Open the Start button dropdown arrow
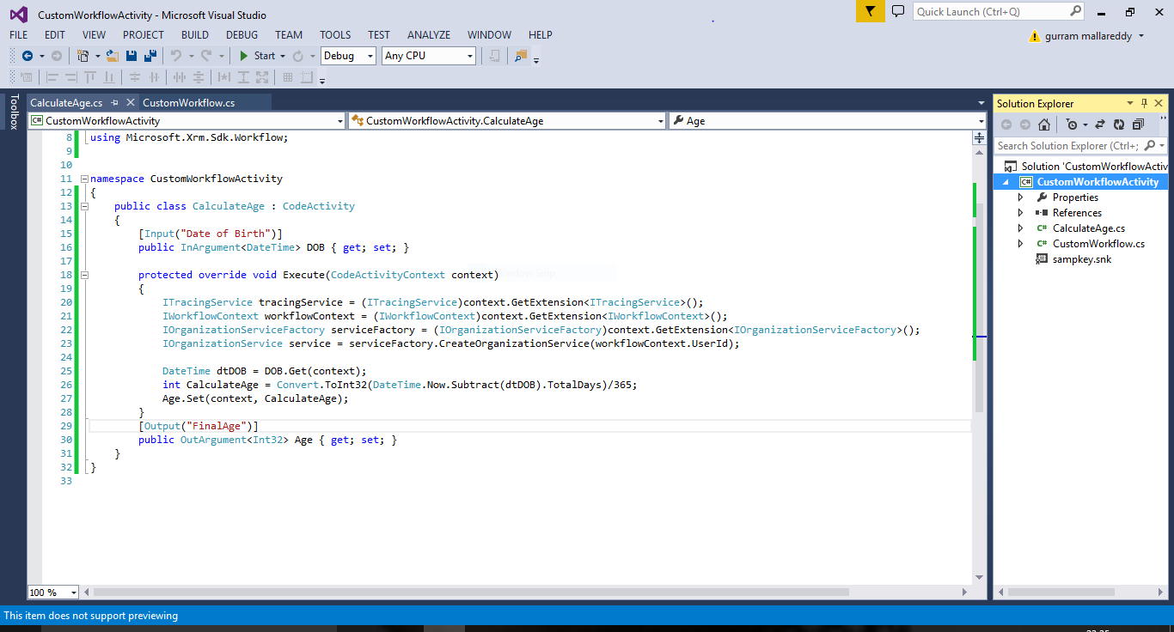Image resolution: width=1174 pixels, height=632 pixels. click(282, 56)
